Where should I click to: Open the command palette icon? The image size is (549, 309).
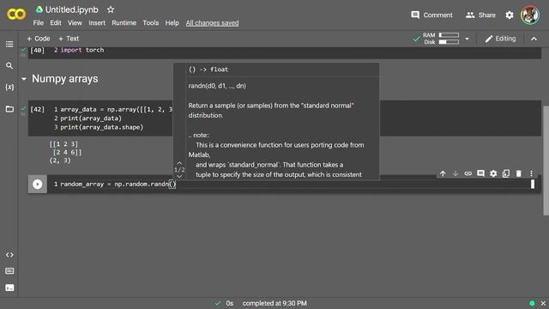tap(9, 271)
